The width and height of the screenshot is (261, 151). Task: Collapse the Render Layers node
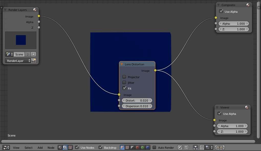[x=5, y=10]
